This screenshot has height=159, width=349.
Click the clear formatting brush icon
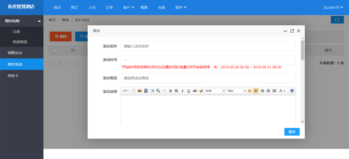pos(201,91)
